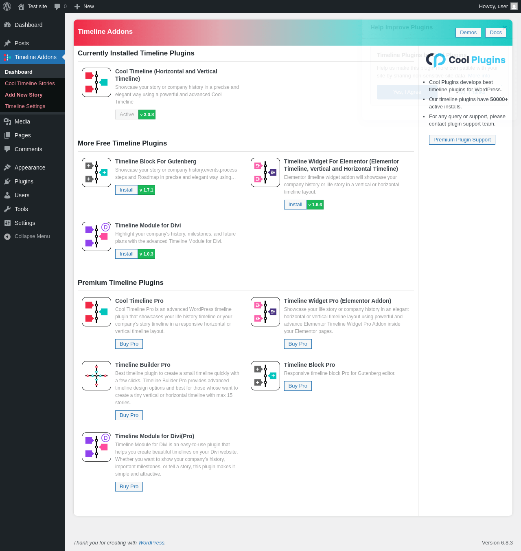The width and height of the screenshot is (521, 551).
Task: Click Timeline Widget Pro plugin icon
Action: [265, 312]
